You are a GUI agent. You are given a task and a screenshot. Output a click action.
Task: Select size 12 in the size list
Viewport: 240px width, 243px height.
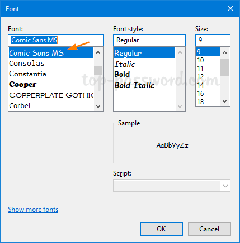point(208,77)
